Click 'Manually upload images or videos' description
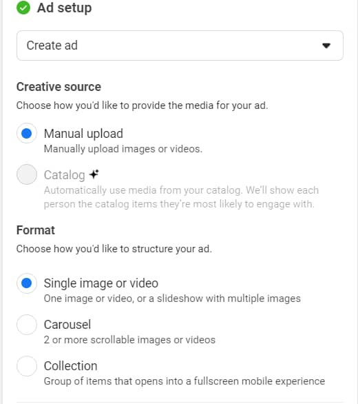This screenshot has width=358, height=404. (x=123, y=149)
